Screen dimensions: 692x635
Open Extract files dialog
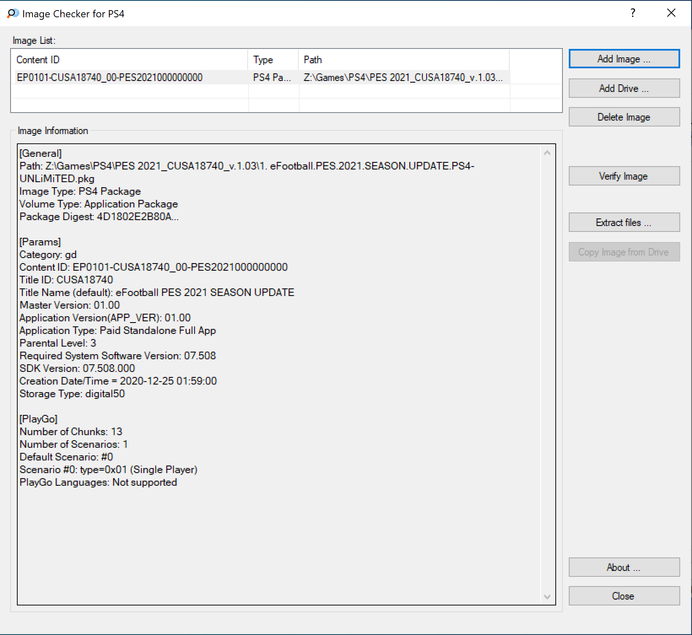pyautogui.click(x=624, y=223)
